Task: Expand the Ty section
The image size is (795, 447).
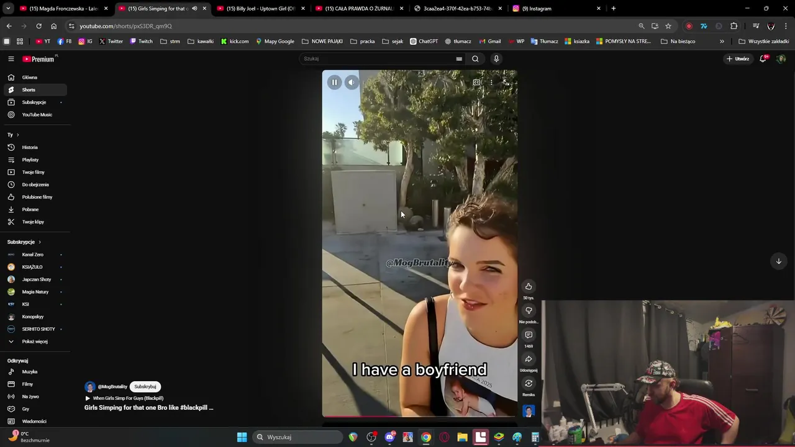Action: [13, 135]
